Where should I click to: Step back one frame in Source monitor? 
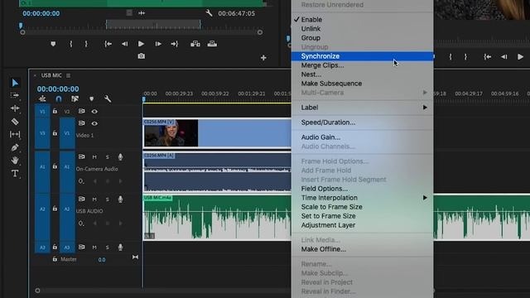pyautogui.click(x=125, y=44)
